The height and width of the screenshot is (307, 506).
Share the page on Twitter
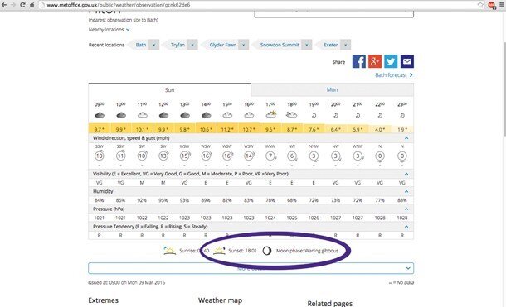(391, 61)
